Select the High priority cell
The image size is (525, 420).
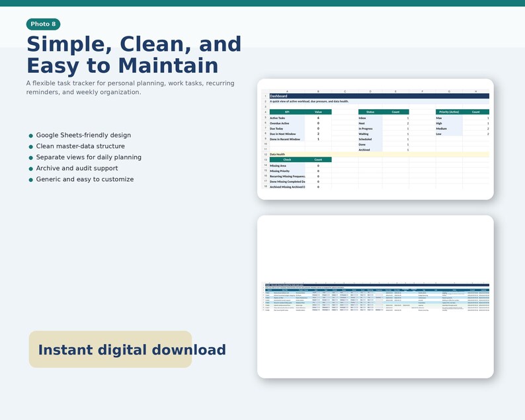[449, 123]
